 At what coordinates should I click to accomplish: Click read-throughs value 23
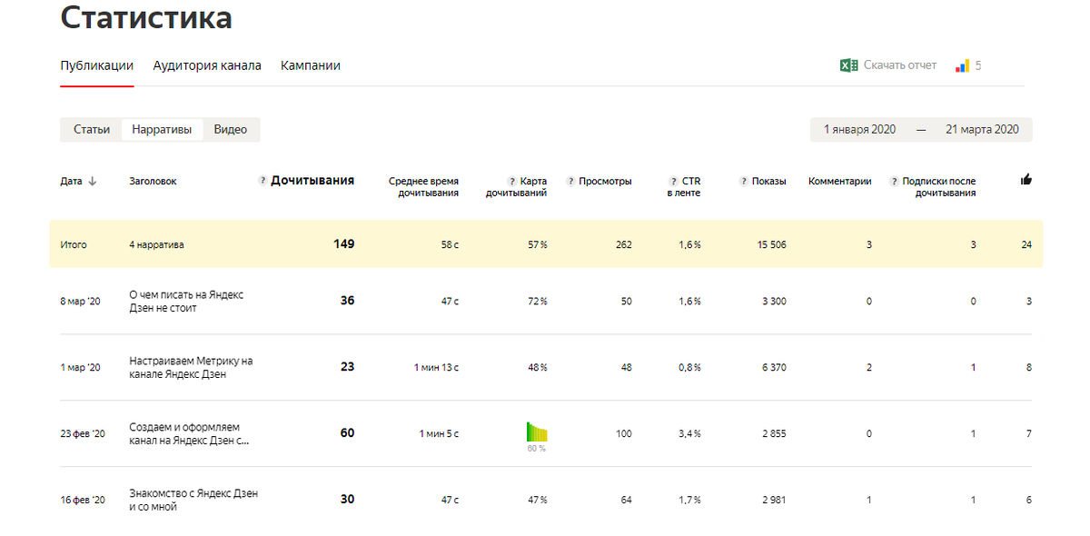click(348, 366)
